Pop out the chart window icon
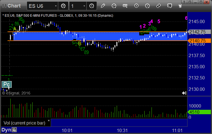 point(190,2)
